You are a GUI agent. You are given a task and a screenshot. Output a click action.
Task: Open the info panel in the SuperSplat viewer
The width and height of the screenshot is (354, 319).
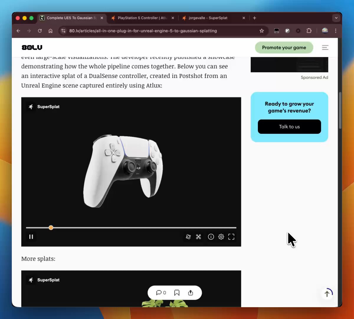pos(211,237)
